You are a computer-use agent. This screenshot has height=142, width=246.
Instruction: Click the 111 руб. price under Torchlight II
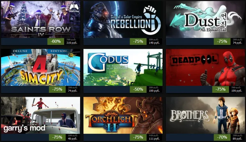[x=154, y=139]
